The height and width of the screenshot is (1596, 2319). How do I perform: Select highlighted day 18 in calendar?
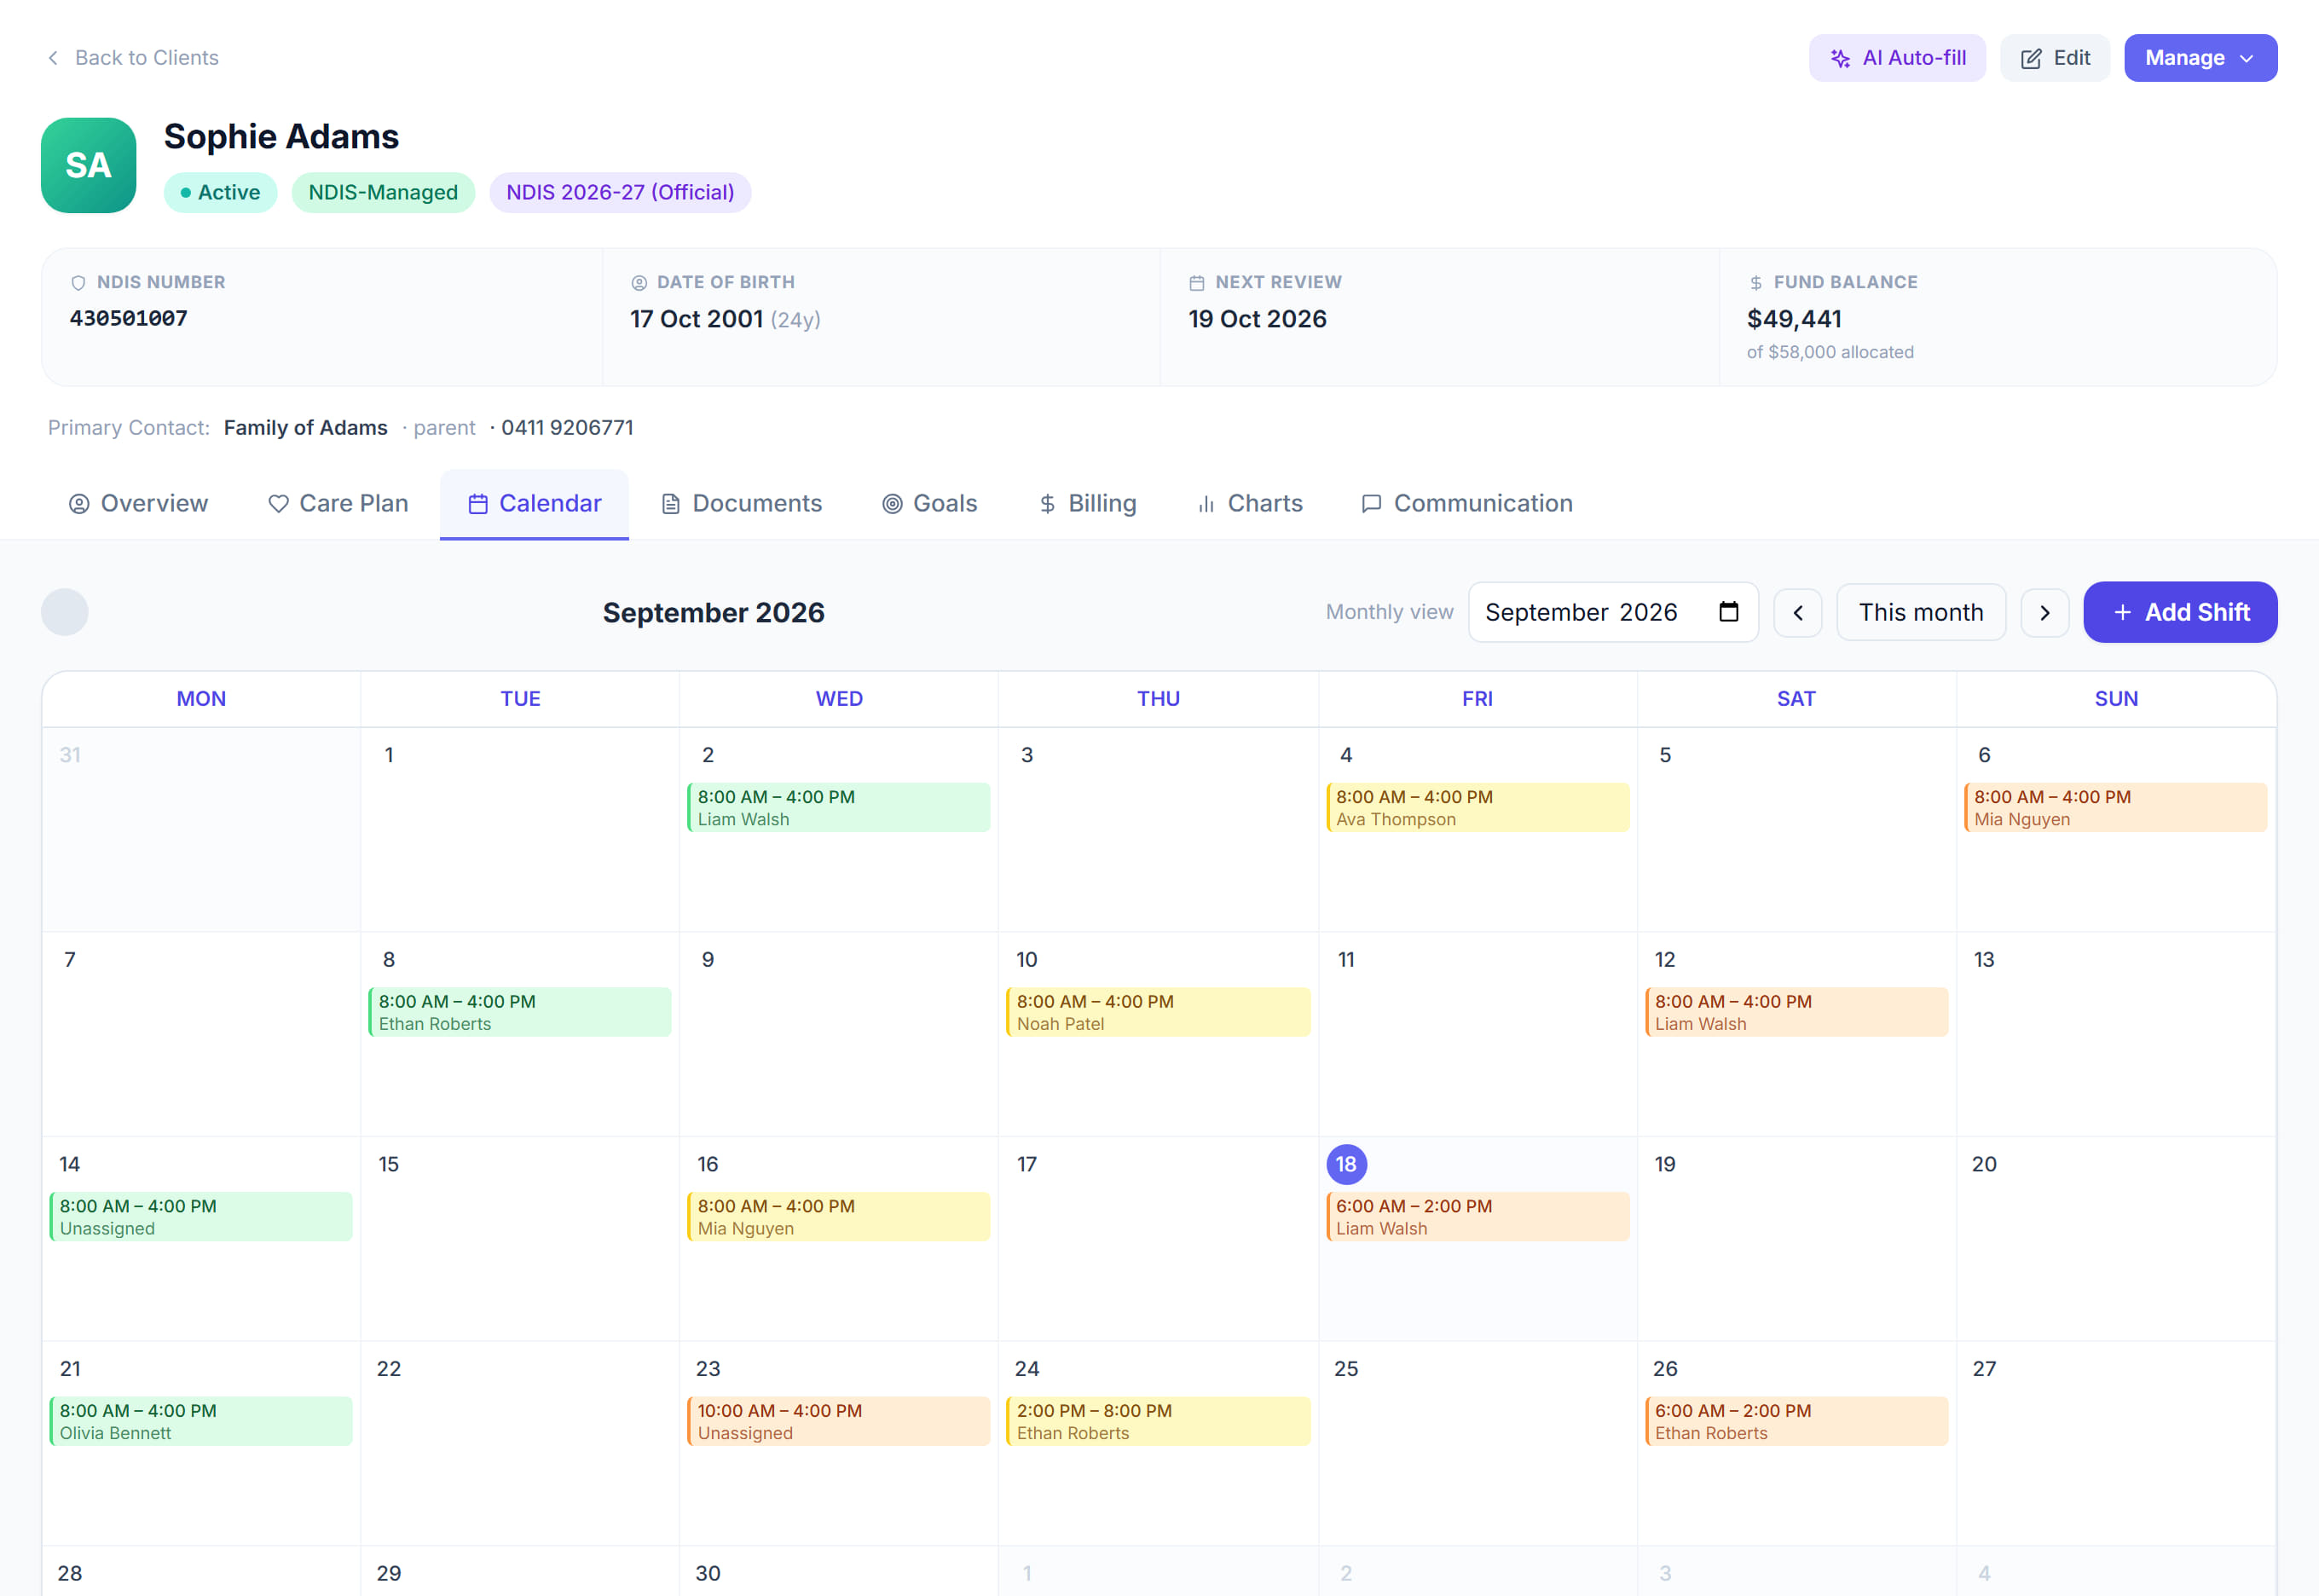(x=1346, y=1164)
